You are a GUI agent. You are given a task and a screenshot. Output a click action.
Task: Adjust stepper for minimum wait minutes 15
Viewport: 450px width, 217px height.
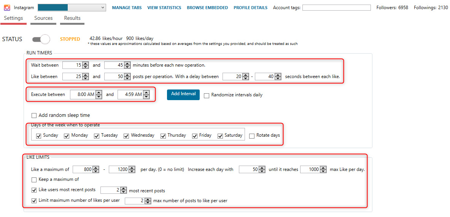click(x=85, y=65)
